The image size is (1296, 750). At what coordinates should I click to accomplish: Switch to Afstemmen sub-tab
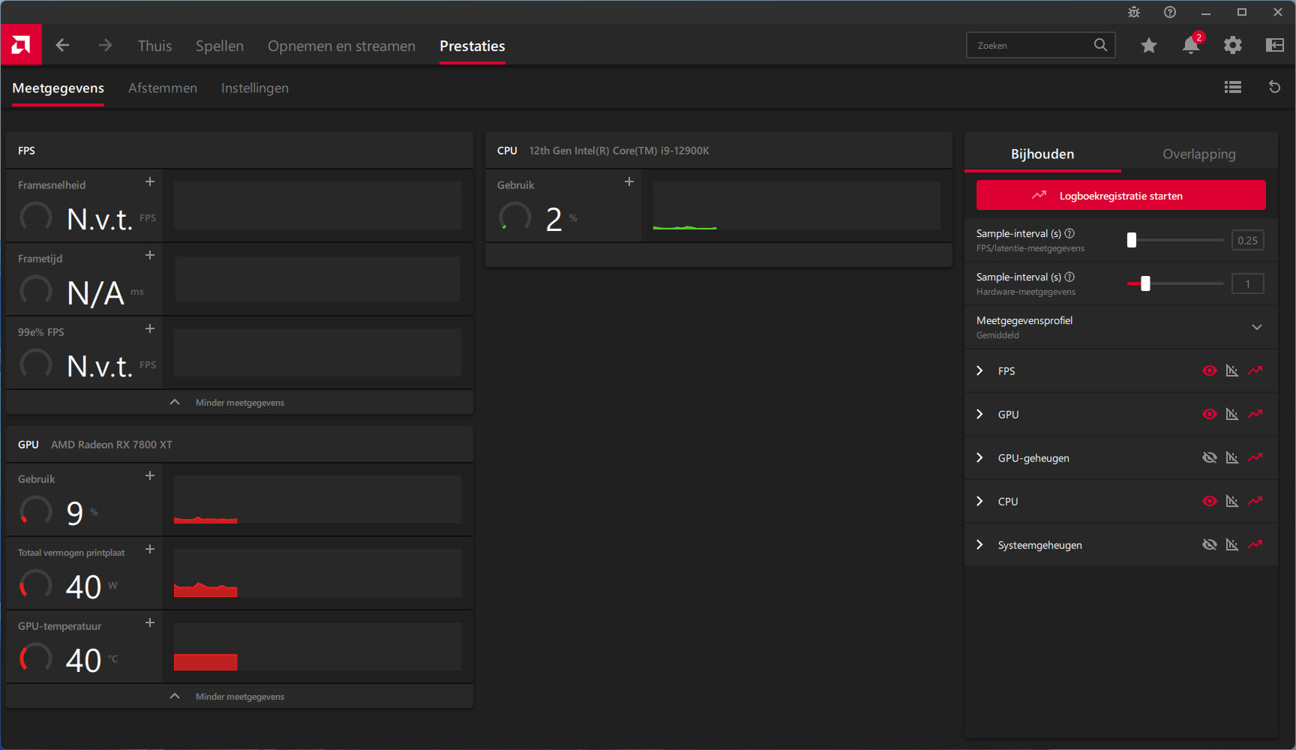tap(163, 88)
